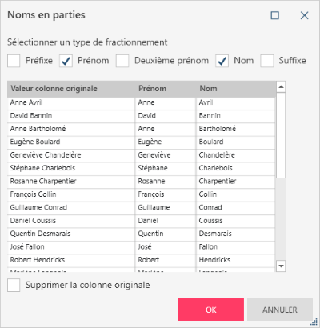Uncheck the Nom checkbox

click(222, 61)
